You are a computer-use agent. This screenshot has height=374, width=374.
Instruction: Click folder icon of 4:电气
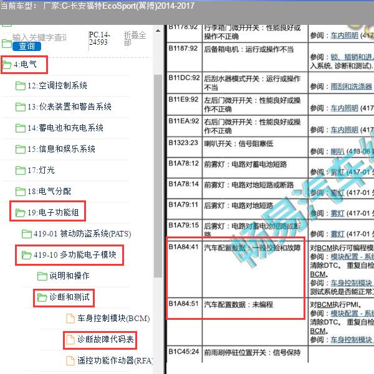point(7,64)
